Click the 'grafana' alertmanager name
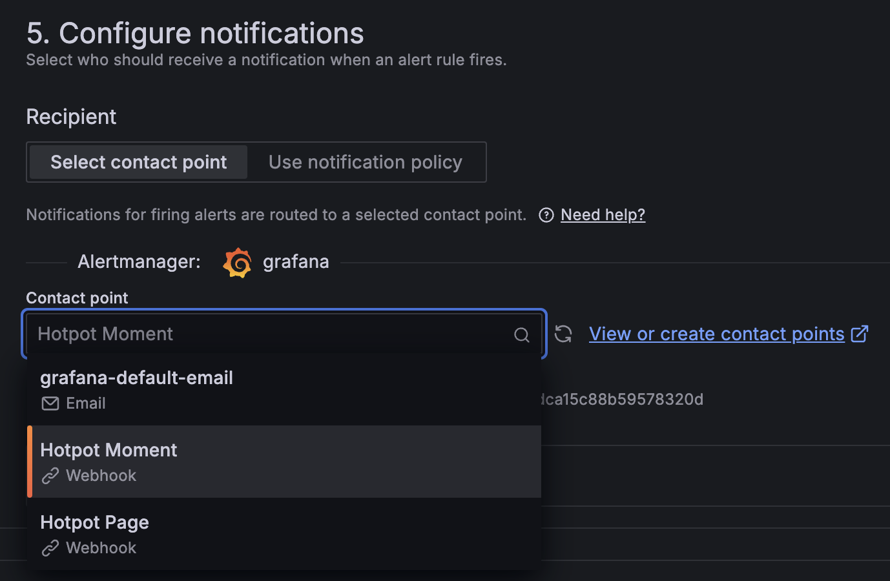 coord(296,261)
